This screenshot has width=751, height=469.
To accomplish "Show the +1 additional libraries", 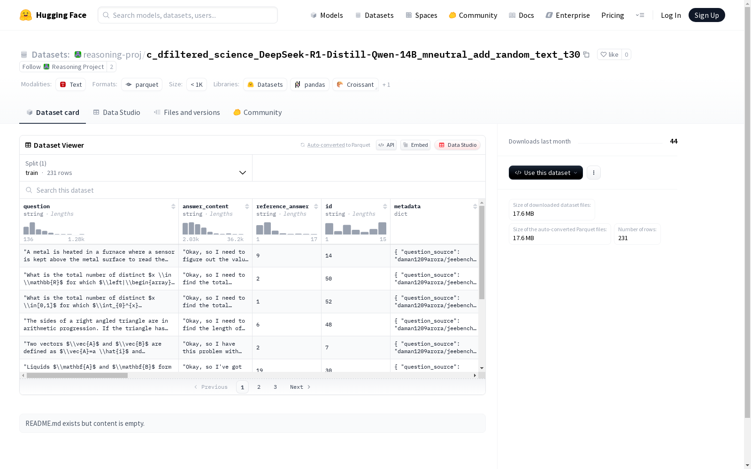I will [x=386, y=84].
